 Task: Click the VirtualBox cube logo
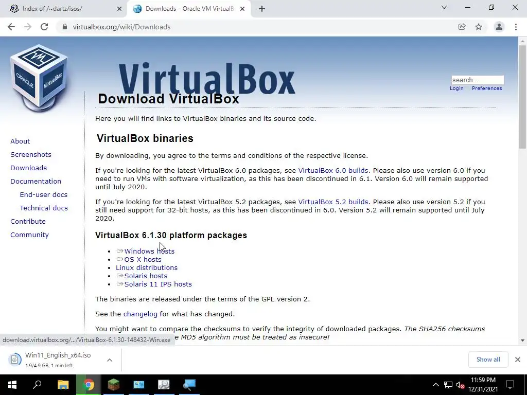point(39,78)
